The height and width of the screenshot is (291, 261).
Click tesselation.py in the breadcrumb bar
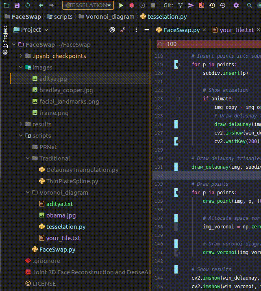click(x=167, y=17)
